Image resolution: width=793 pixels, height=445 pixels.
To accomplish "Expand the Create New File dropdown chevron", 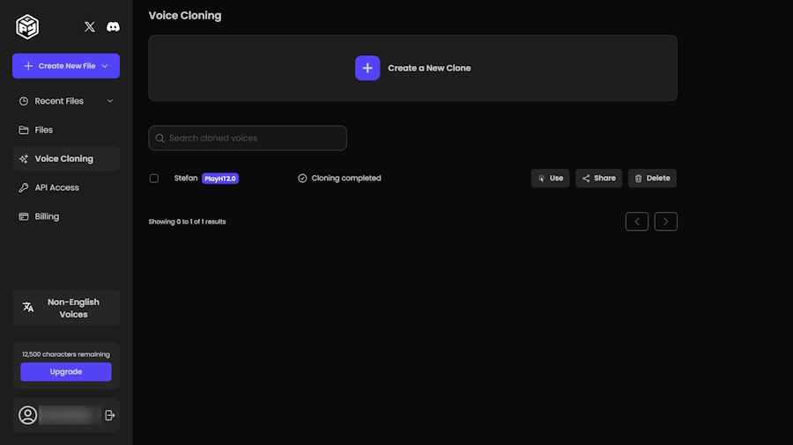I will pos(105,66).
